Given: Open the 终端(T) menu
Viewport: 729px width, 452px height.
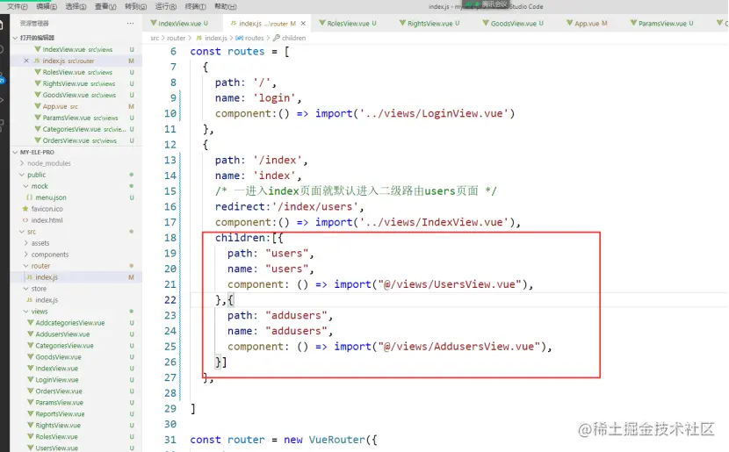Looking at the screenshot, I should (x=195, y=6).
